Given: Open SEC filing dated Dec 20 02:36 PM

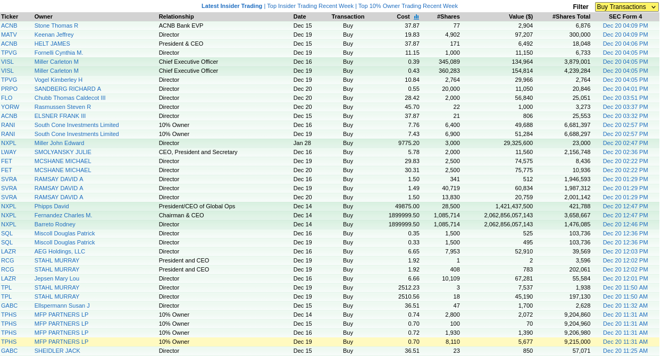Looking at the screenshot, I should click(x=625, y=152).
